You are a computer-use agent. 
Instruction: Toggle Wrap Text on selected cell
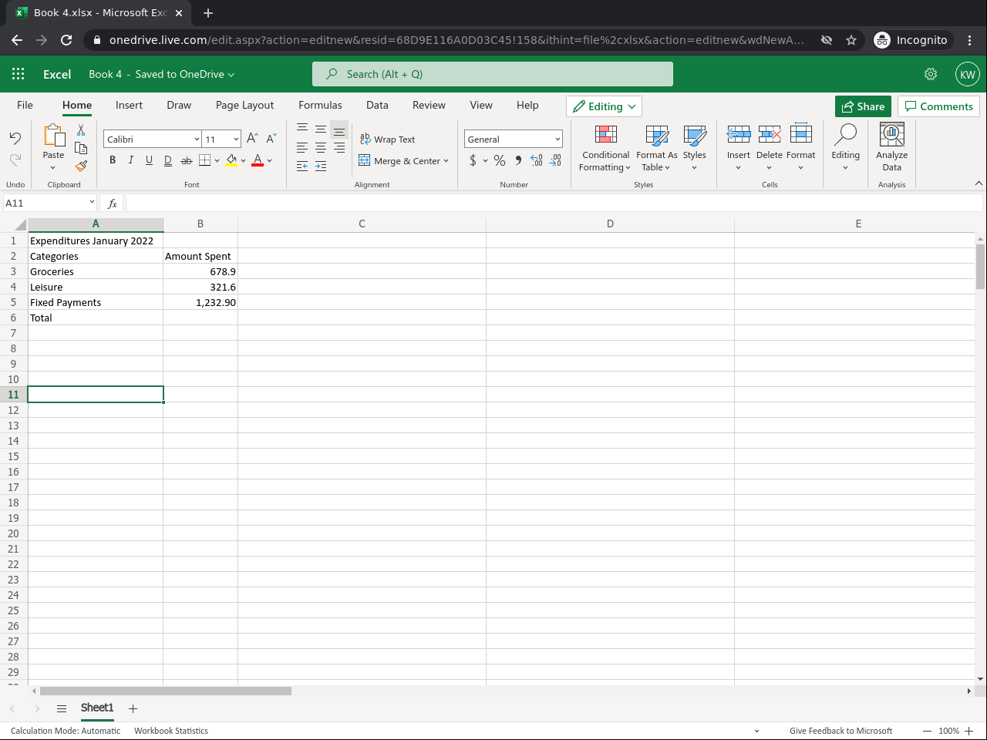point(387,140)
